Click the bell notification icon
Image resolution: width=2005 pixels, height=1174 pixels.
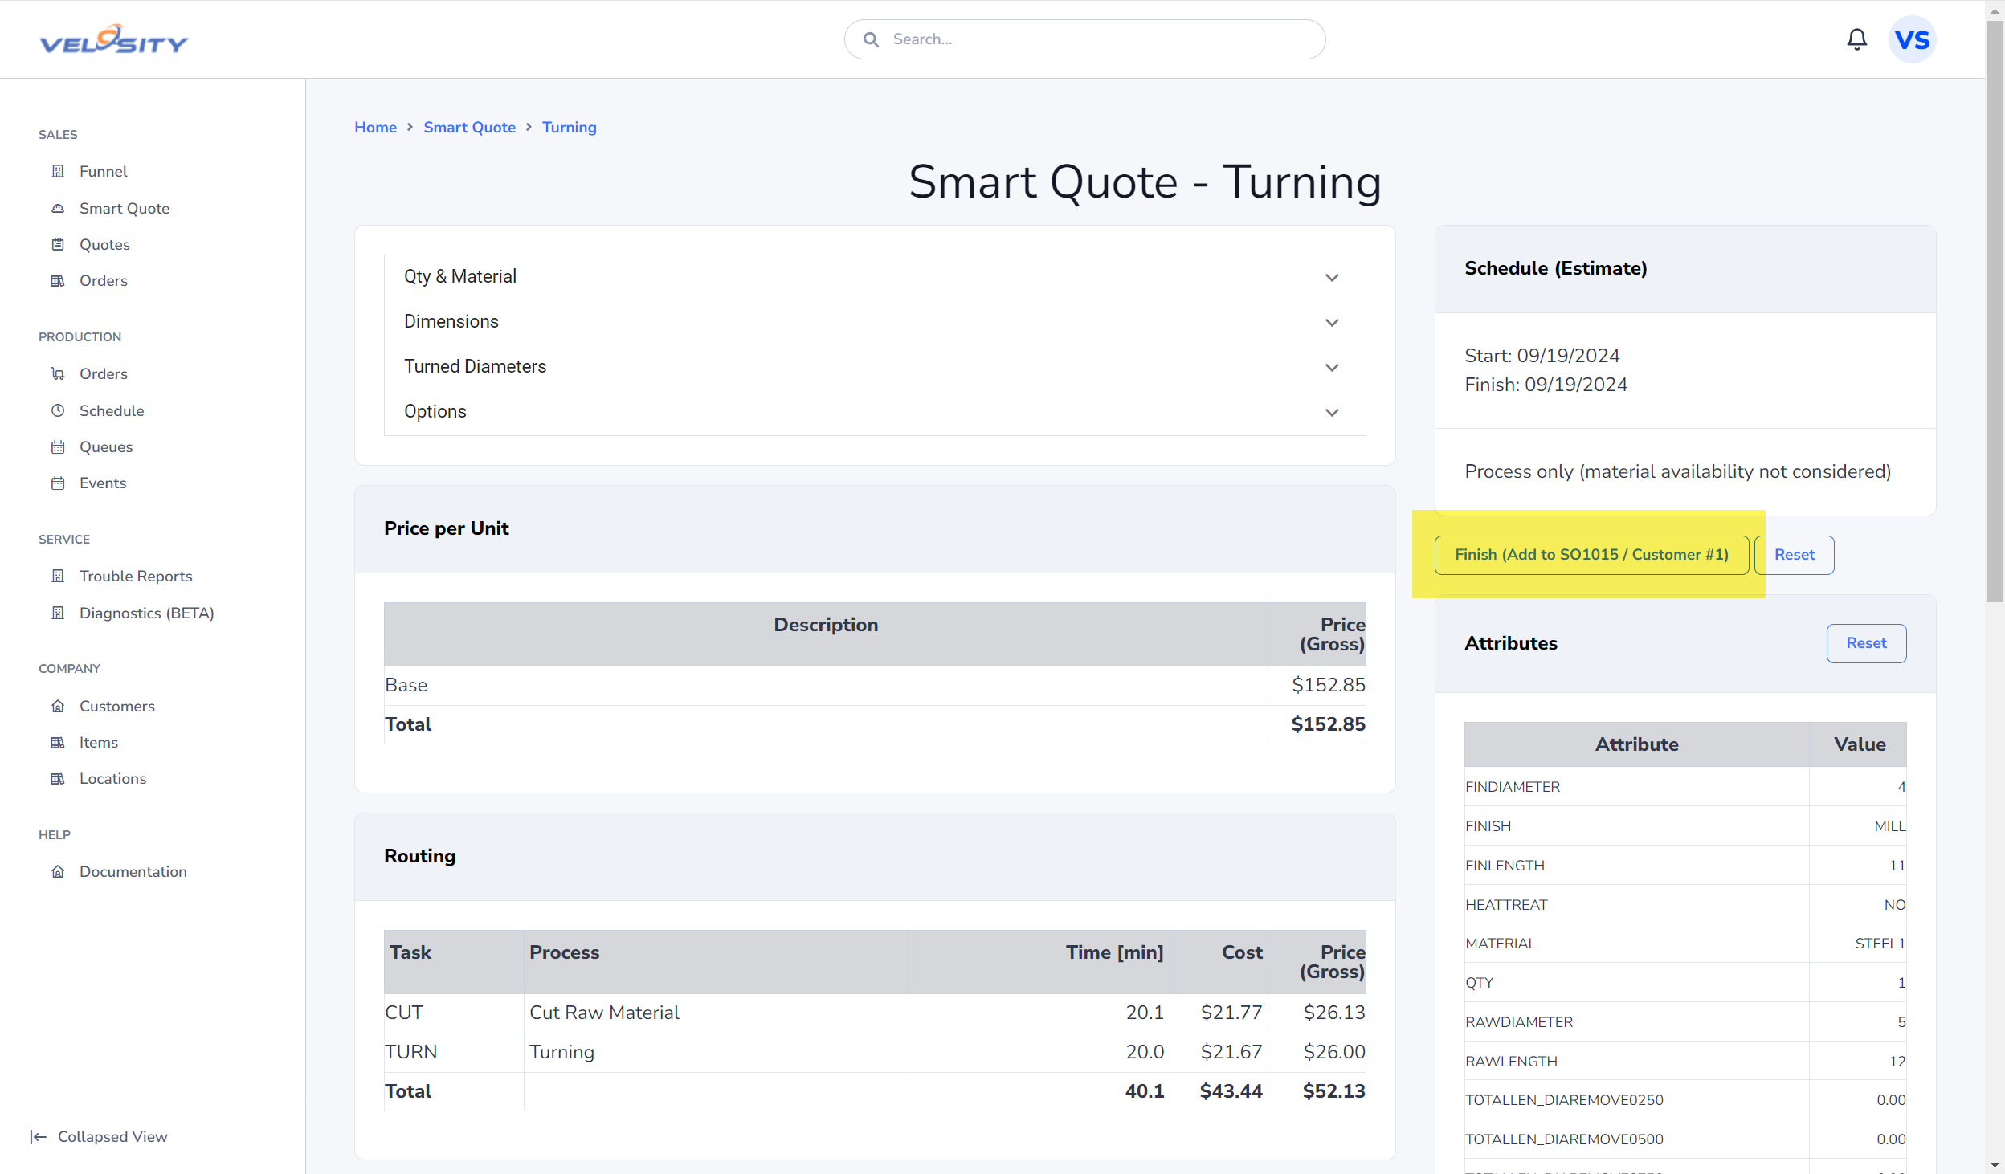[1856, 39]
